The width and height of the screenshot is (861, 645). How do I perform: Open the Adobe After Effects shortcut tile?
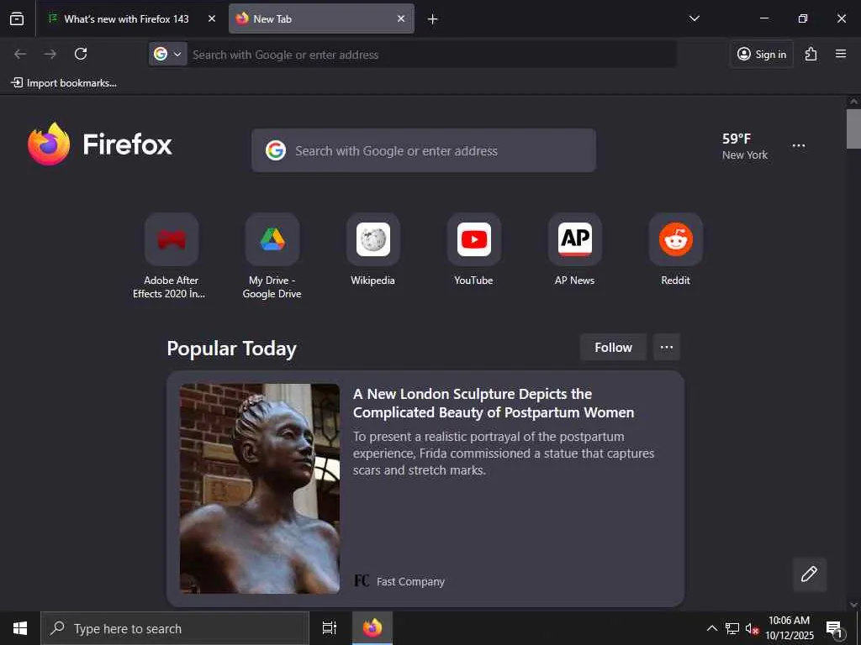pyautogui.click(x=172, y=239)
